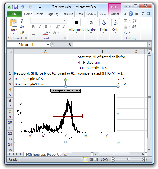Click the zoom in plus button
The image size is (158, 169).
coord(144,159)
